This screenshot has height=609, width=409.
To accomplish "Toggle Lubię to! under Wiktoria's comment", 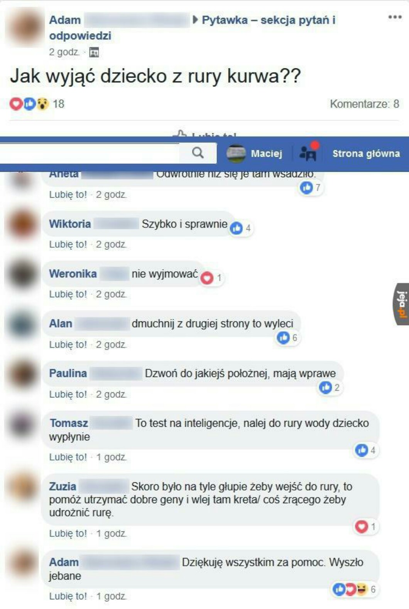I will (x=68, y=244).
